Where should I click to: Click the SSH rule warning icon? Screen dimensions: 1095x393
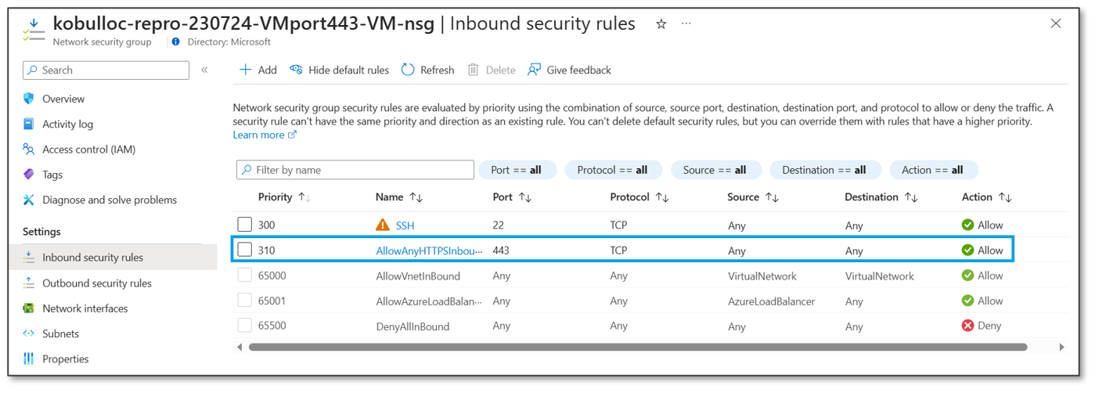(383, 225)
